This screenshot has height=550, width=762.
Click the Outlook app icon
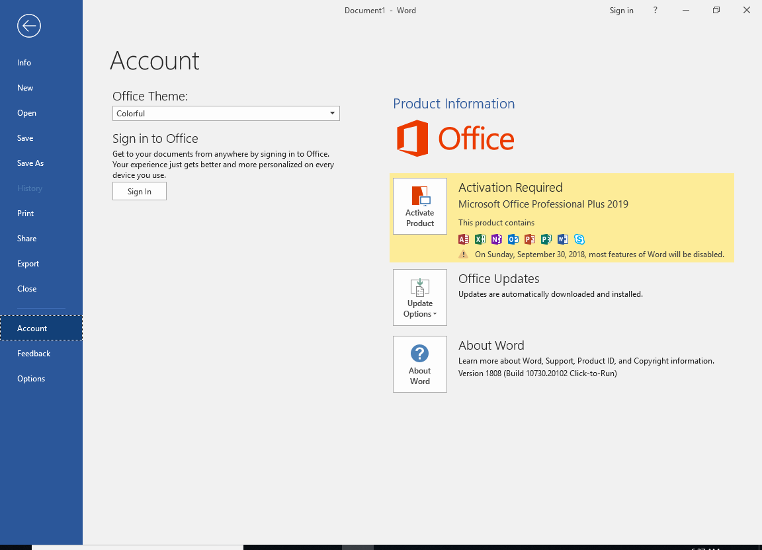click(513, 239)
